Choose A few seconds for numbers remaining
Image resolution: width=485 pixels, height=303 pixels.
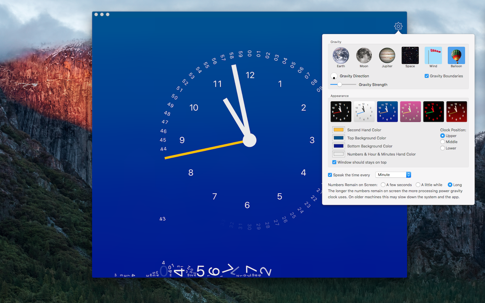coord(383,184)
